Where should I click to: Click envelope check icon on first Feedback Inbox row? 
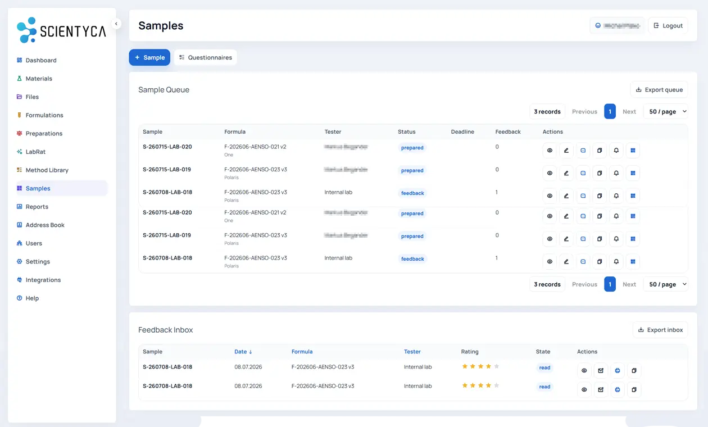click(x=601, y=371)
